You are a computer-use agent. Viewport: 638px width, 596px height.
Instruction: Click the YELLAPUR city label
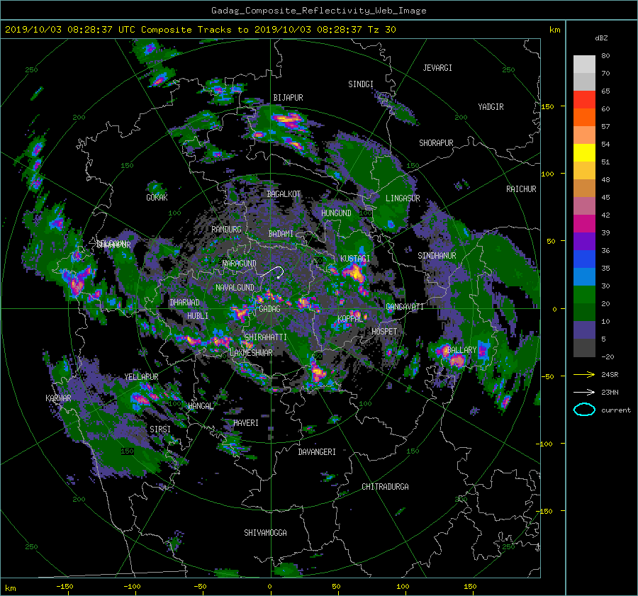141,377
